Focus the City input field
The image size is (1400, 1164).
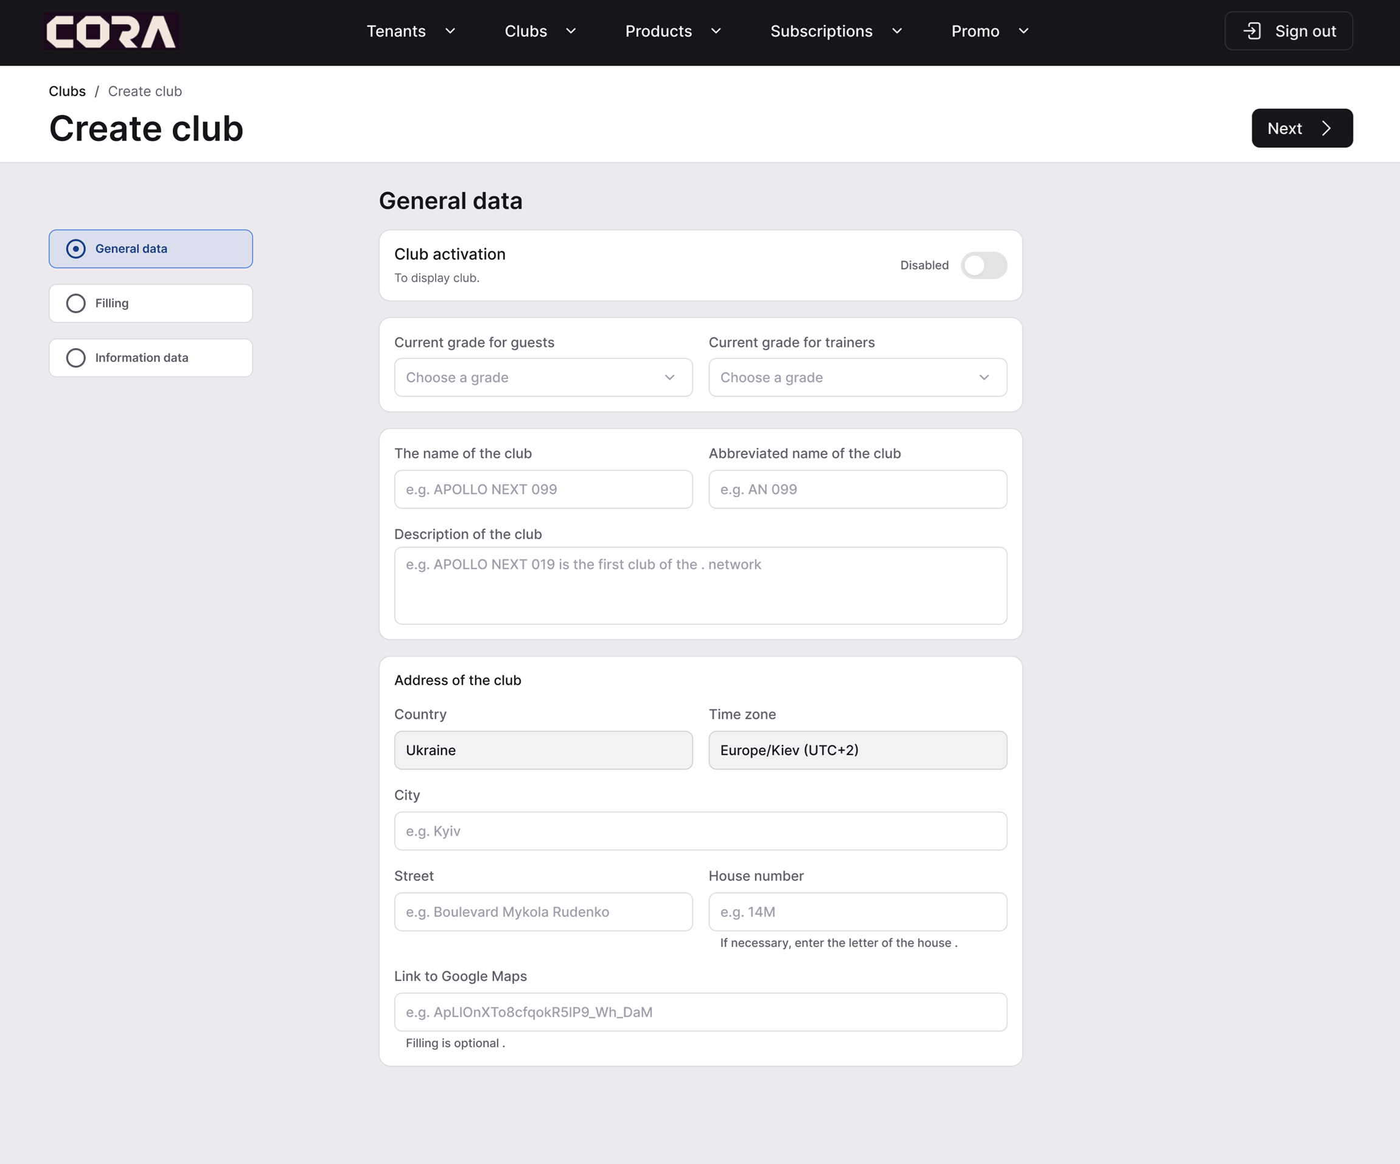(x=700, y=831)
